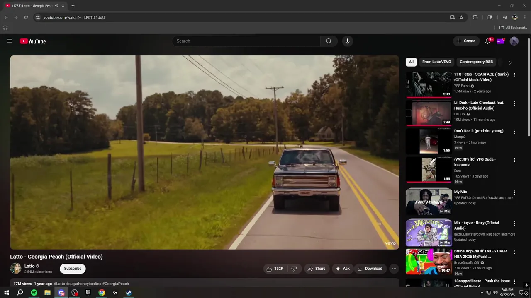Screen dimensions: 531x298
Task: Show hidden system tray icons
Action: click(482, 293)
